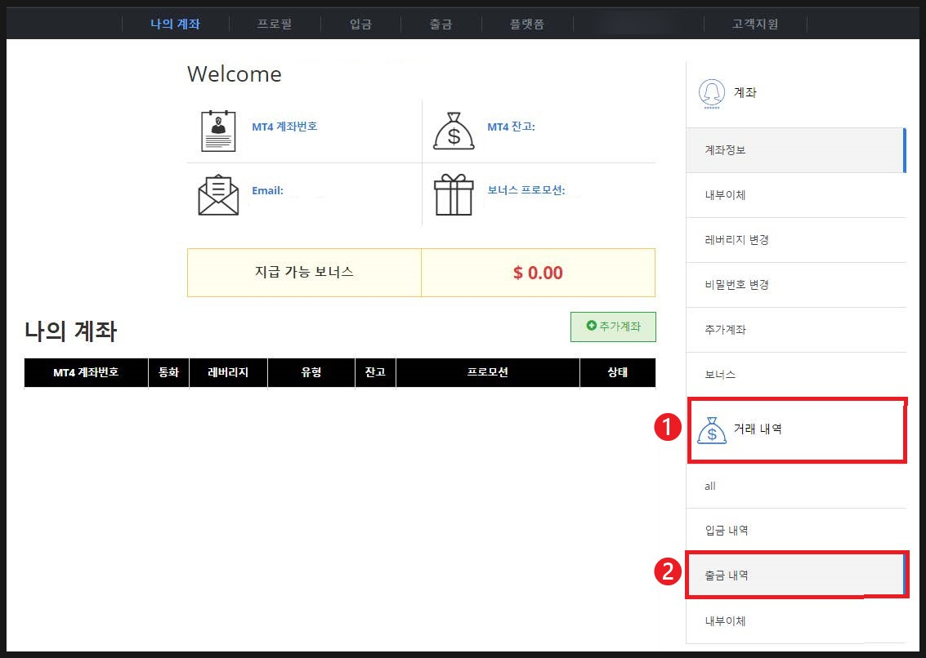Image resolution: width=926 pixels, height=658 pixels.
Task: Expand the 거래 내역 sidebar section header
Action: coord(795,429)
